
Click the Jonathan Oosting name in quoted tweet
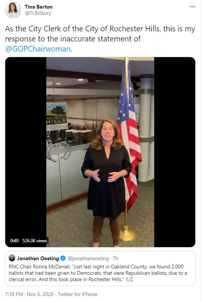pos(38,258)
